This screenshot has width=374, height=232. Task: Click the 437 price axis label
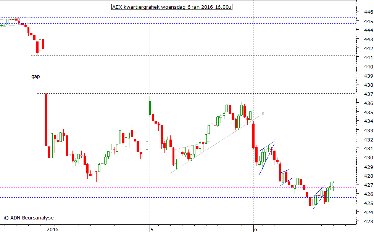(369, 94)
